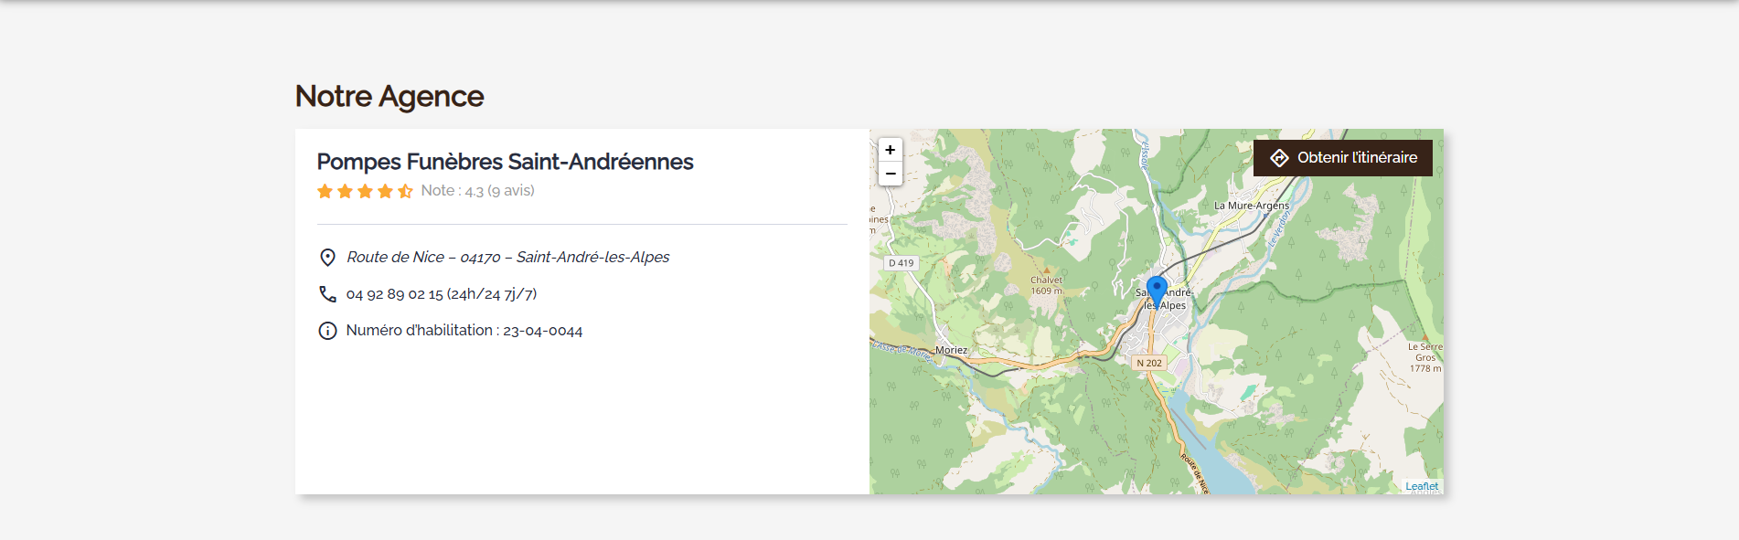Zoom in on the map
This screenshot has width=1739, height=540.
890,150
